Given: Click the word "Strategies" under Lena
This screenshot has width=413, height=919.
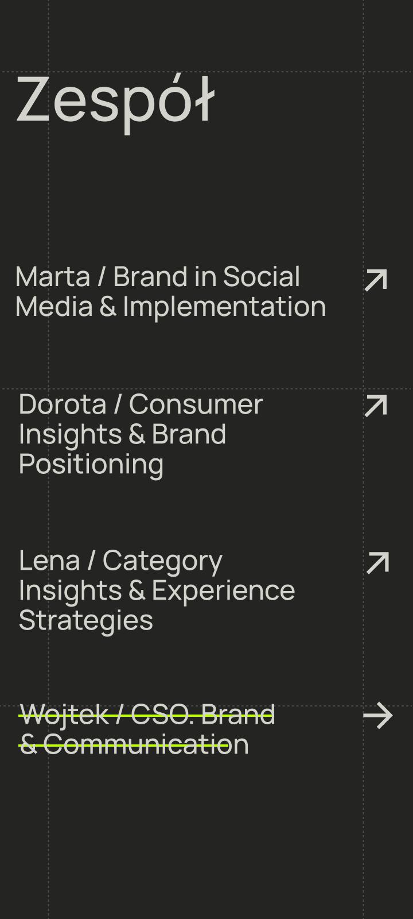Looking at the screenshot, I should coord(86,620).
